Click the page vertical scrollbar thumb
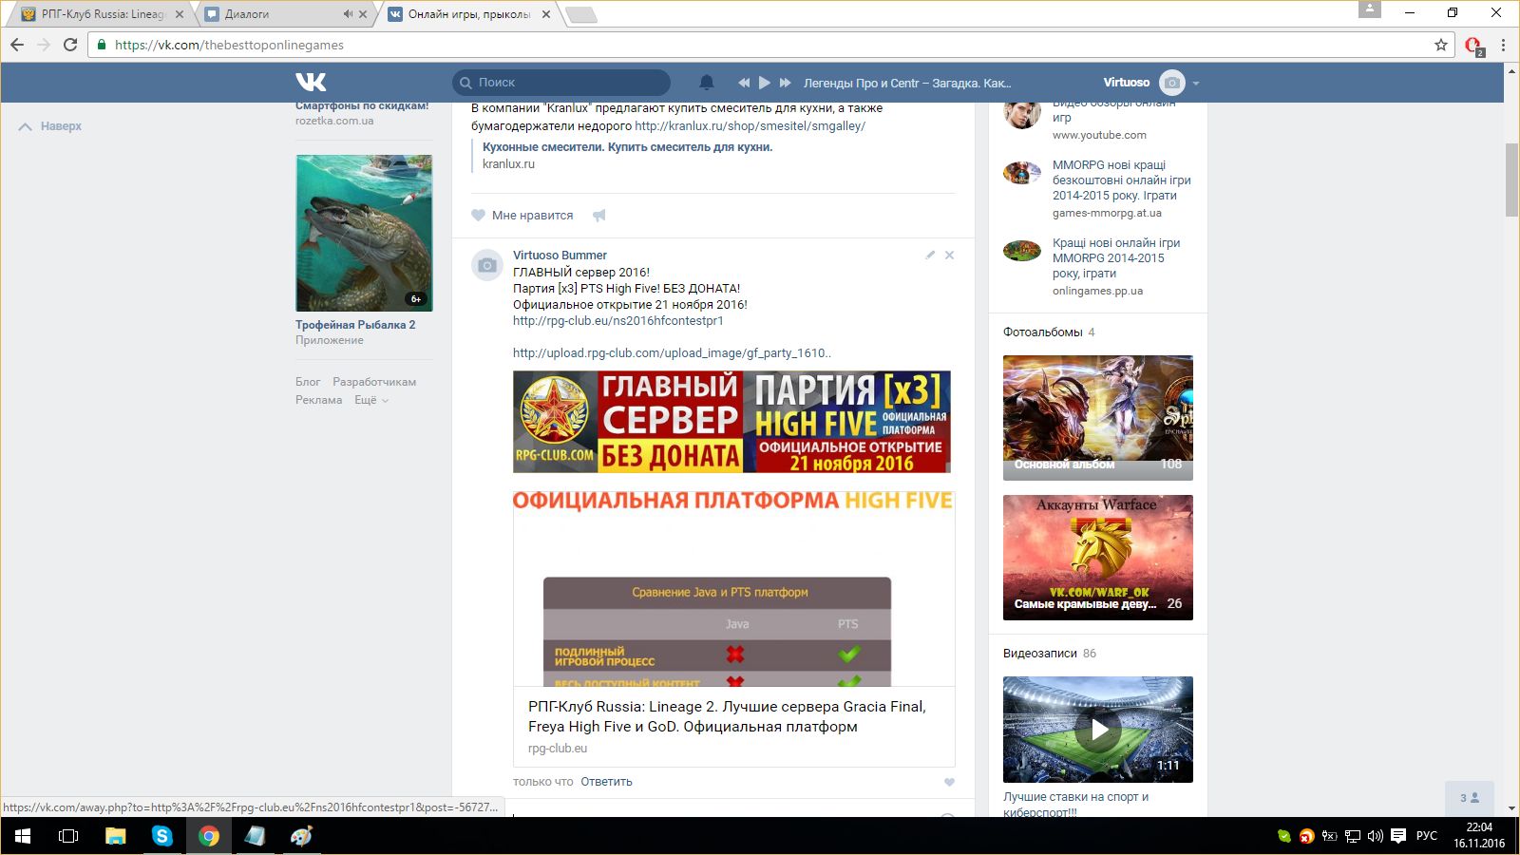Viewport: 1520px width, 855px height. 1511,180
